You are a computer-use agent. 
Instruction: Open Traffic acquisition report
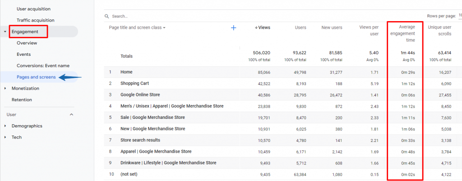(36, 20)
